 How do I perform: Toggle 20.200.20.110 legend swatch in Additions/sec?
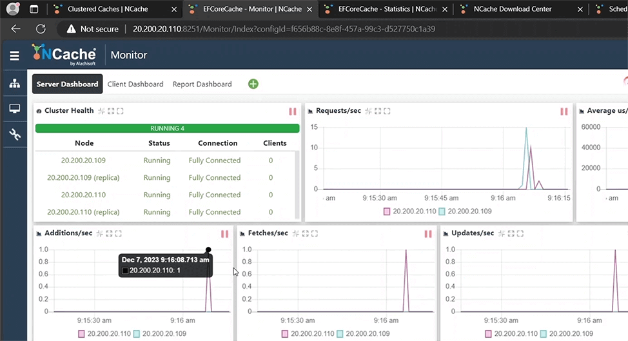click(81, 334)
